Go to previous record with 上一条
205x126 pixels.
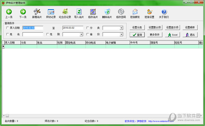coord(9,13)
